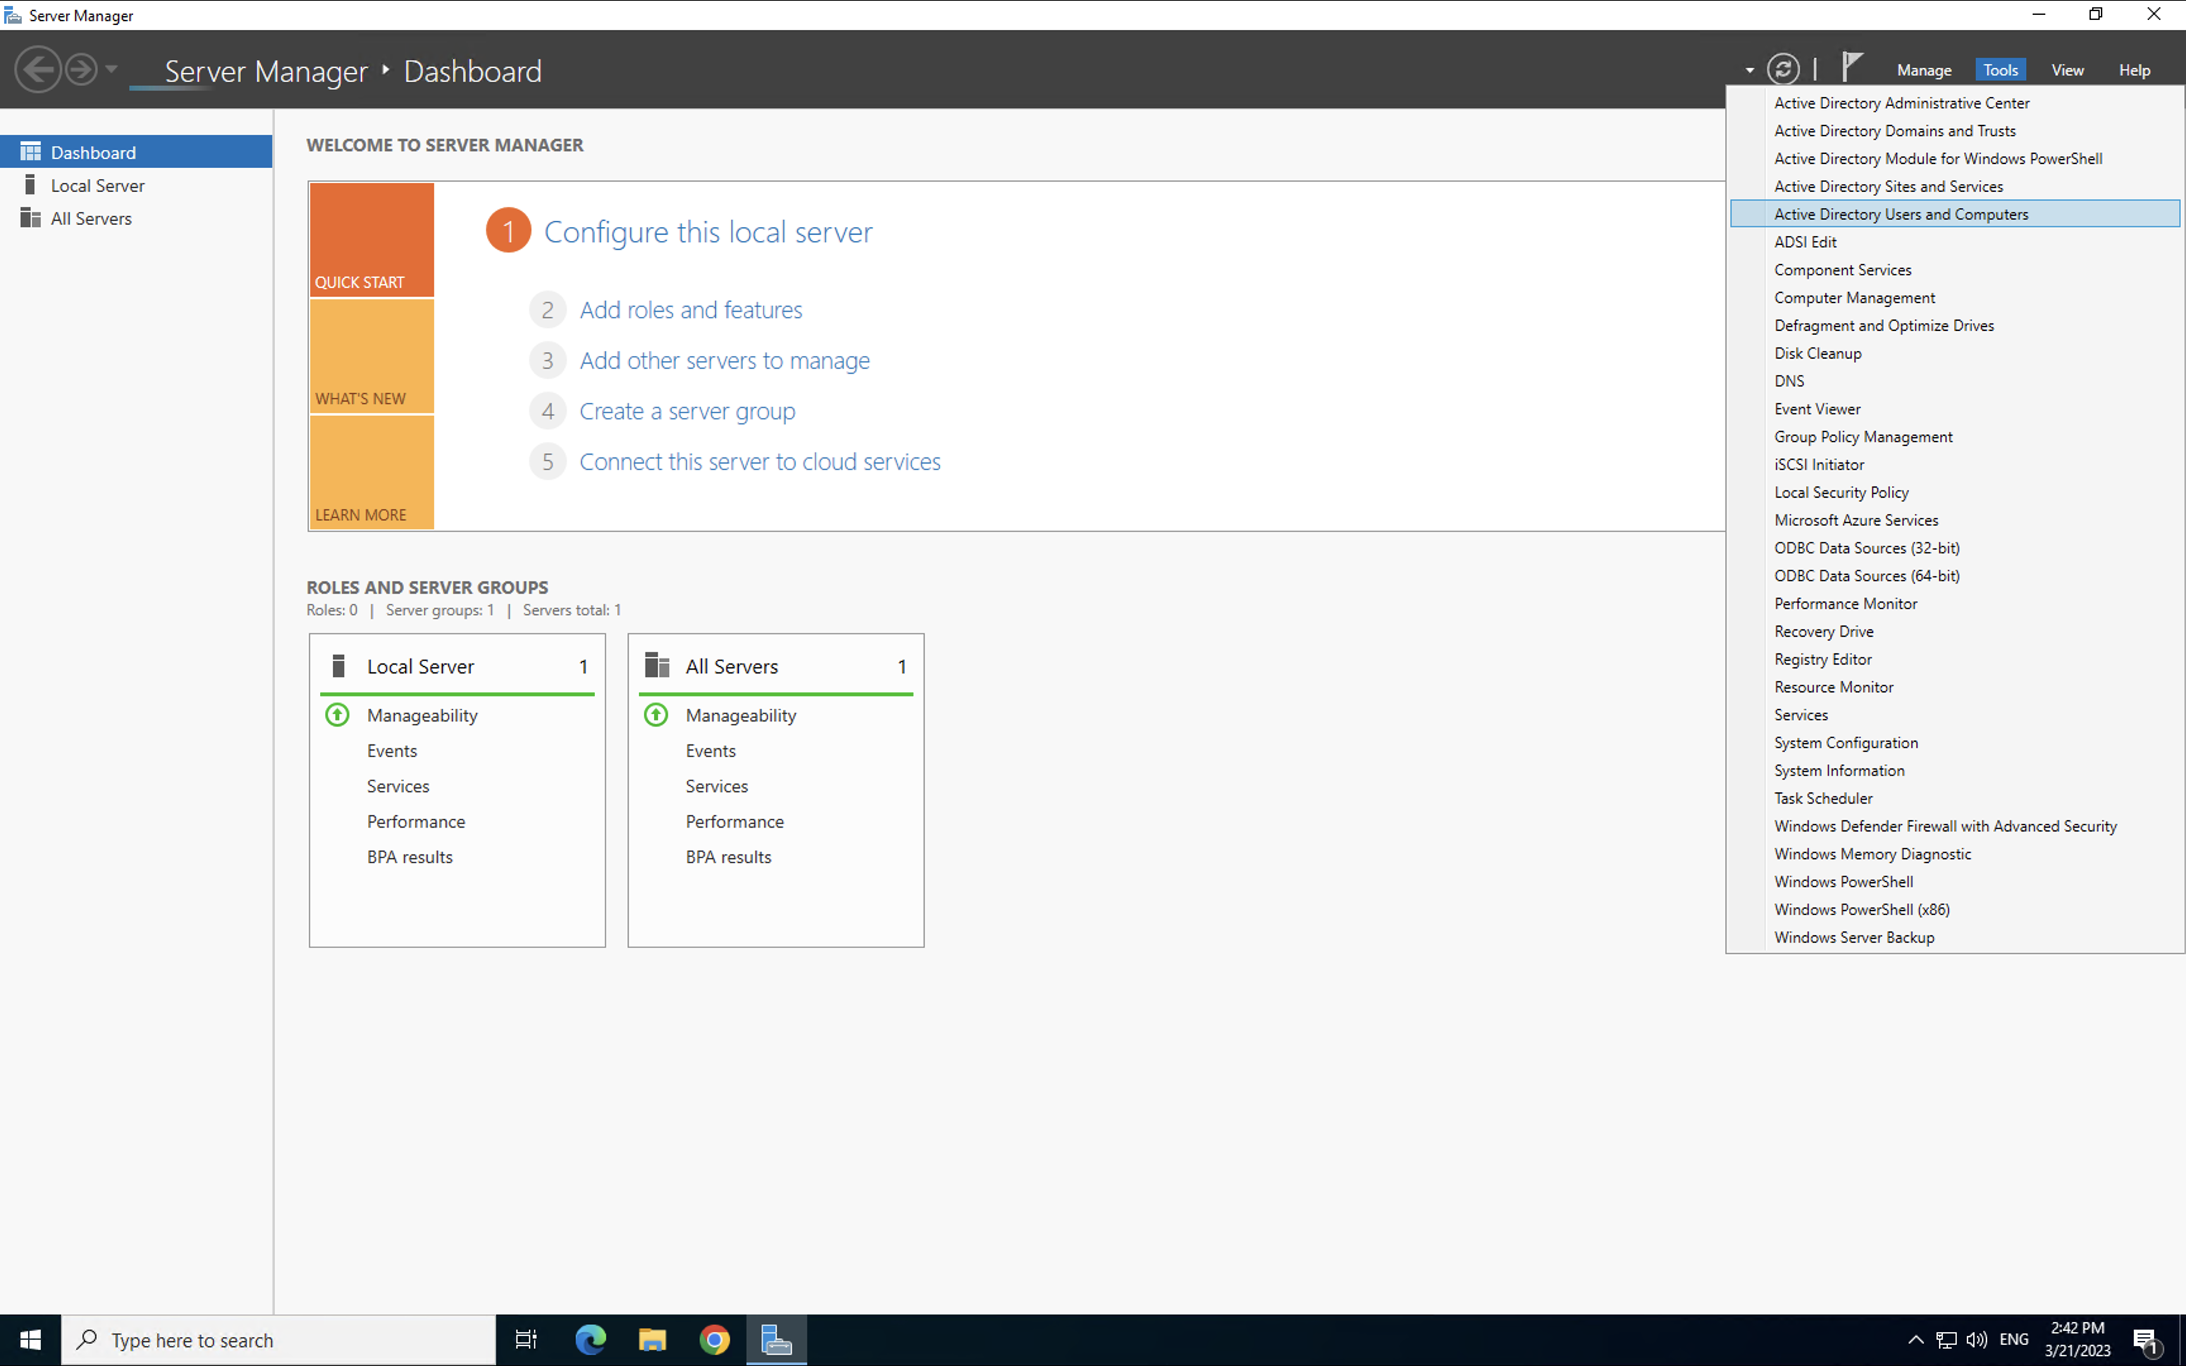Viewport: 2186px width, 1366px height.
Task: Open Local Server tile header
Action: click(x=457, y=666)
